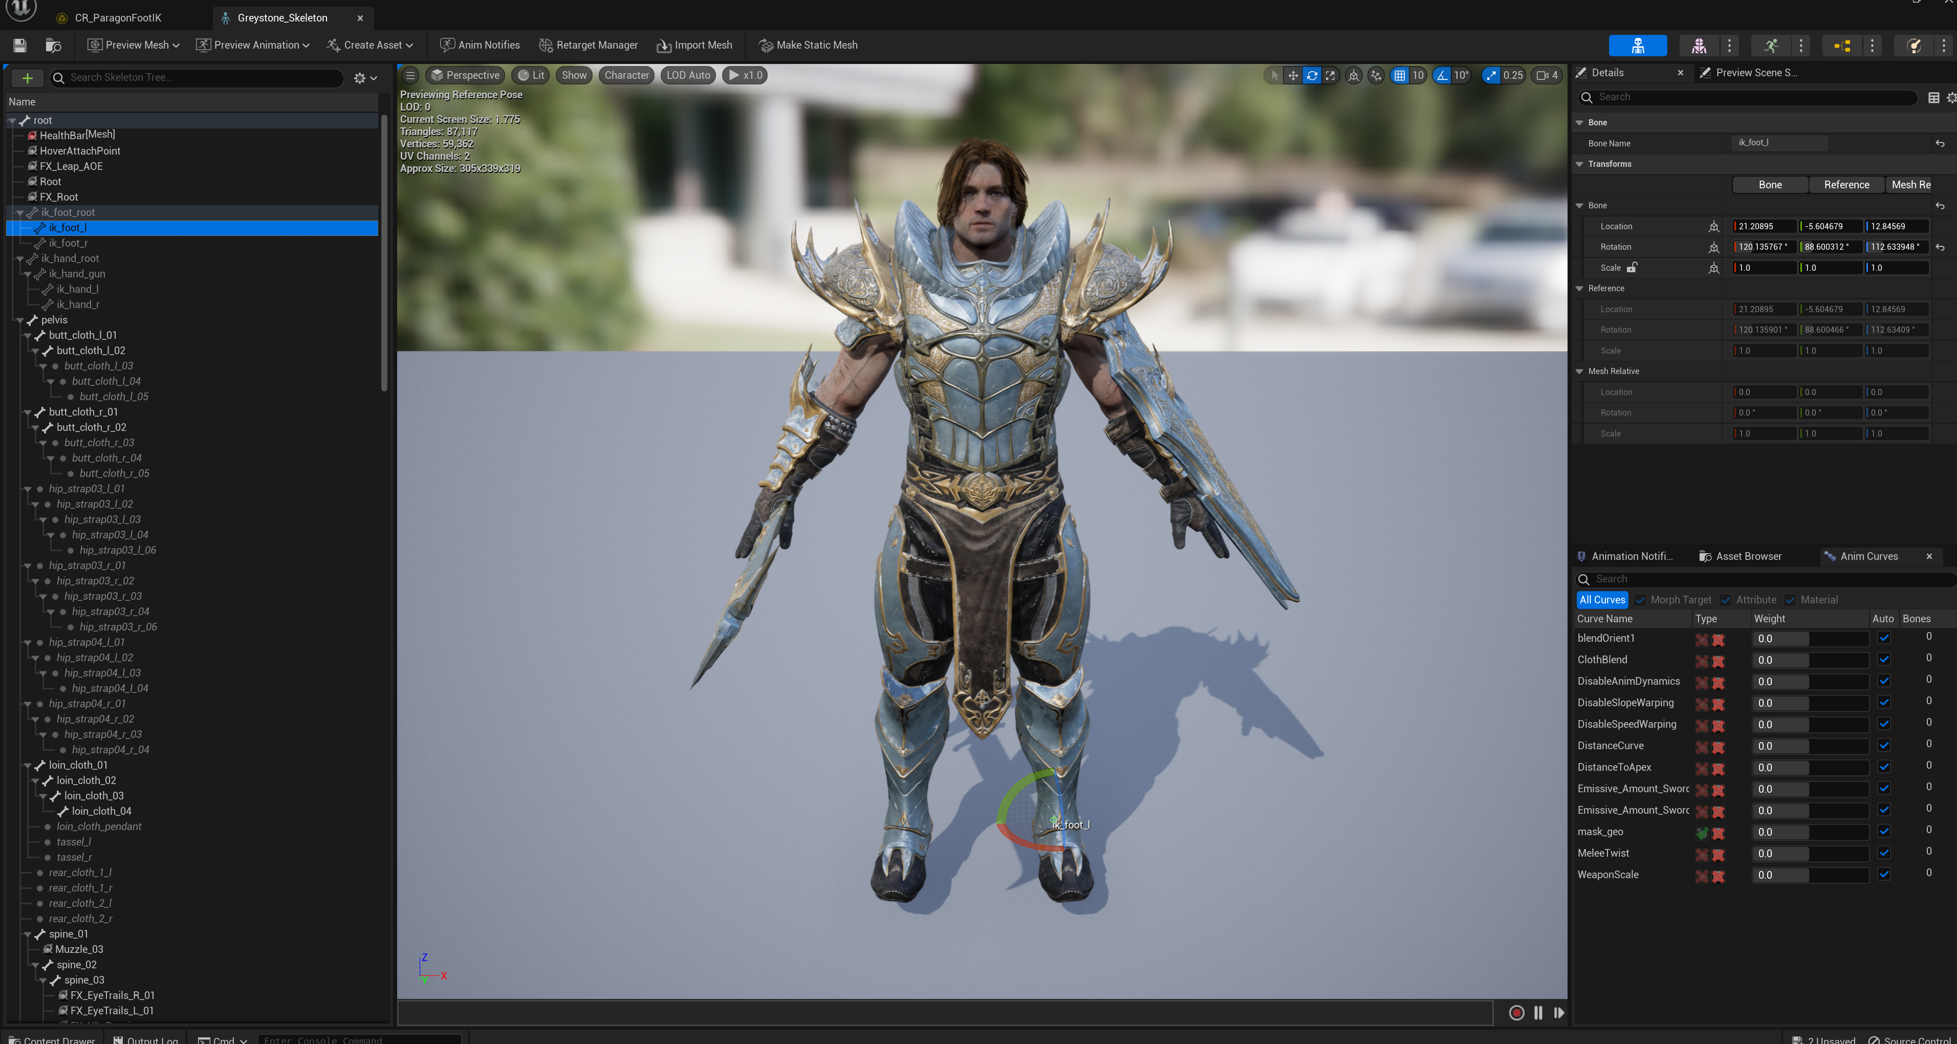1957x1044 pixels.
Task: Collapse the pelvis bone node
Action: pos(20,321)
